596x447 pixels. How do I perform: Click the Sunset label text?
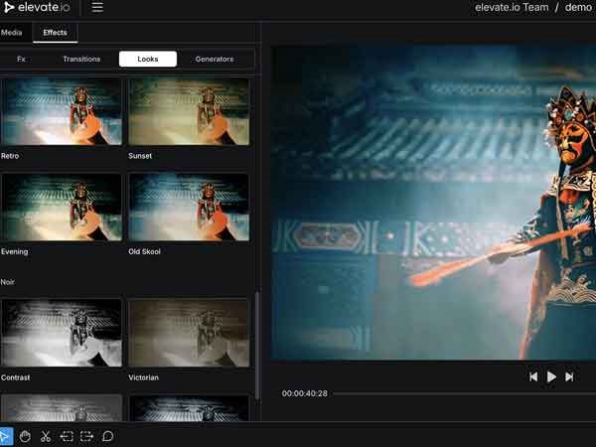pyautogui.click(x=140, y=156)
